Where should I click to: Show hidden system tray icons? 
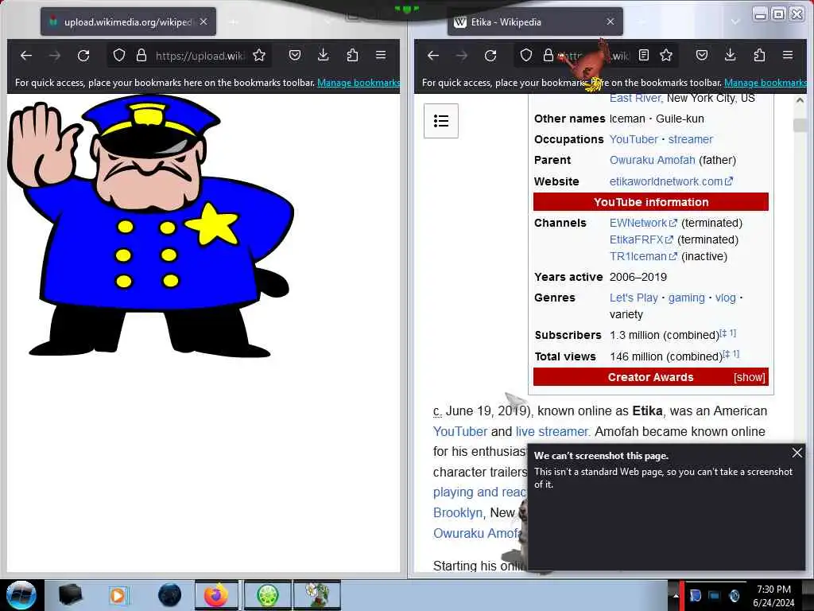(676, 596)
